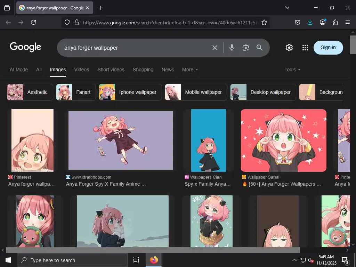Open the xtrafondos purple Anya image

click(x=121, y=140)
